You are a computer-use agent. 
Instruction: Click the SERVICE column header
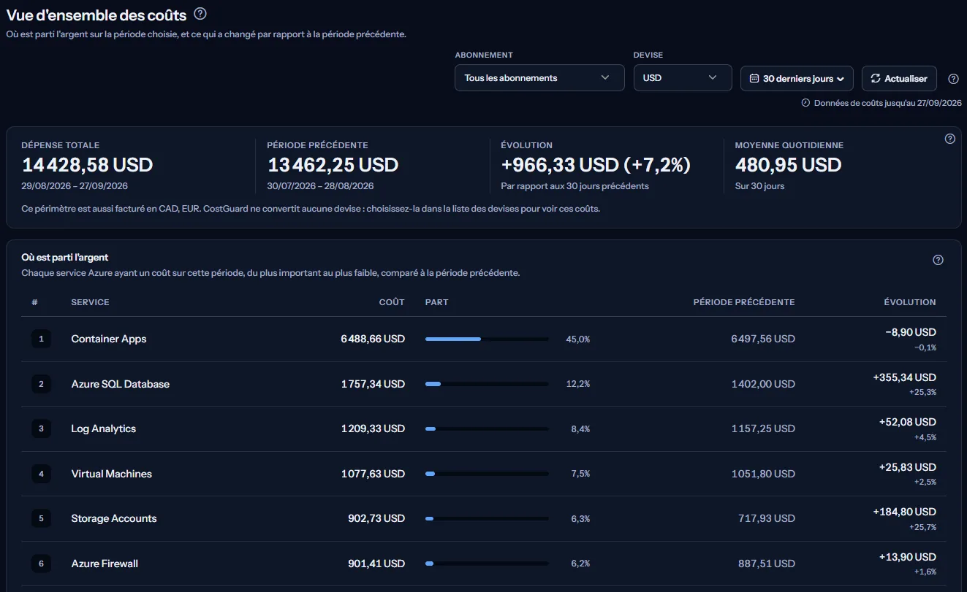[90, 302]
